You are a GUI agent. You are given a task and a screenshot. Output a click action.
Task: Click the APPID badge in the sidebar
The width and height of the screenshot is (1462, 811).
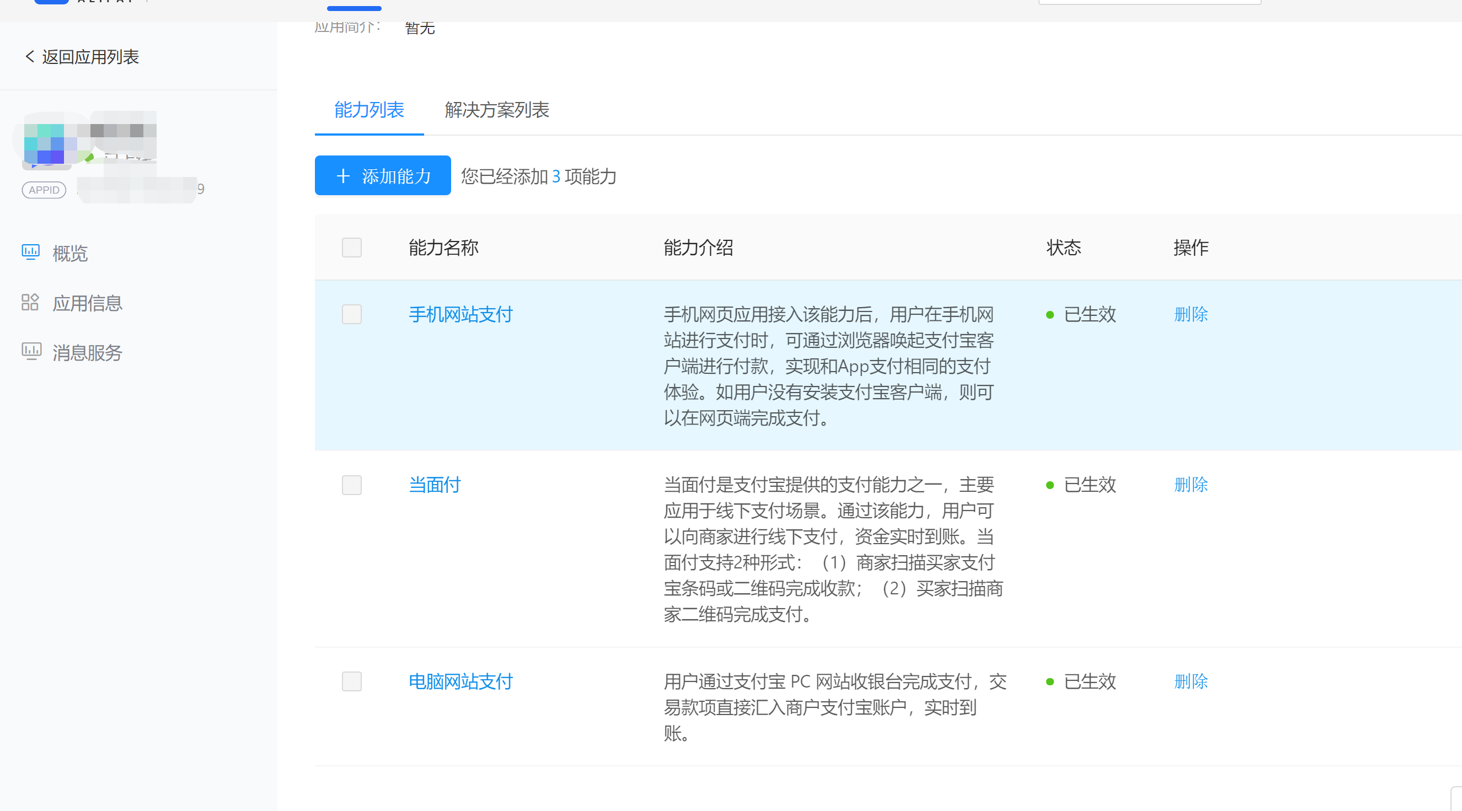pyautogui.click(x=44, y=190)
